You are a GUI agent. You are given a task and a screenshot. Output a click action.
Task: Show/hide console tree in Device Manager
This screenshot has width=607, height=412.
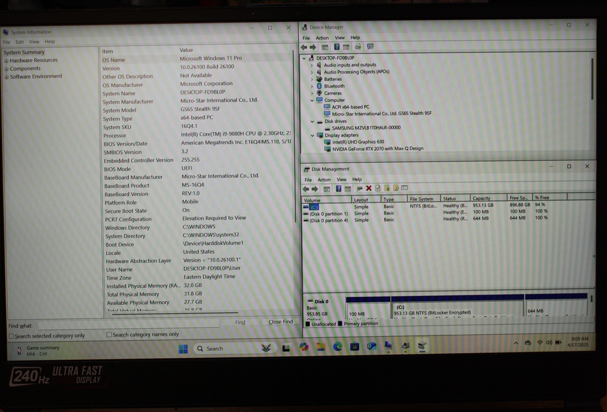[325, 47]
